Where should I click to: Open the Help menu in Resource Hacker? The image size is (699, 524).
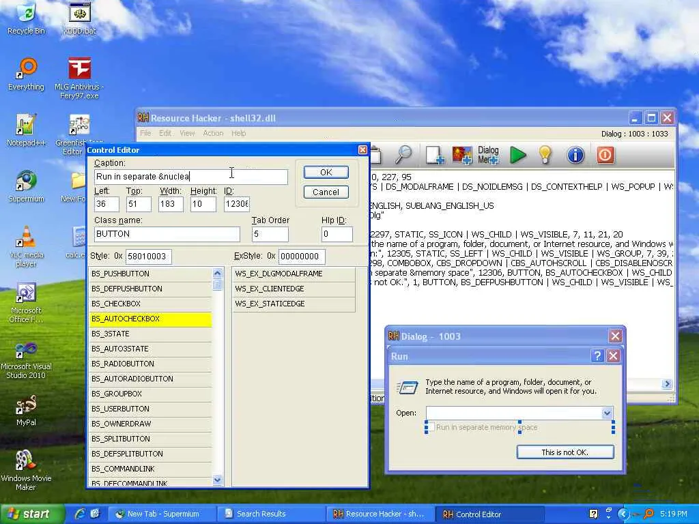pyautogui.click(x=238, y=133)
